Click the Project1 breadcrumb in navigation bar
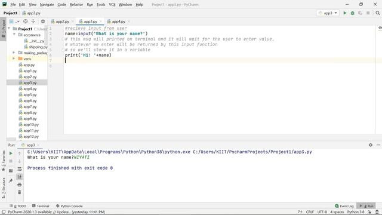Viewport: 382px width, 215px height. pyautogui.click(x=10, y=13)
